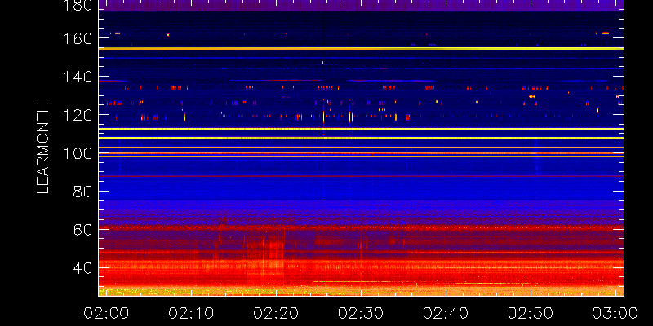The width and height of the screenshot is (653, 326).
Task: Click the 80 frequency axis label
Action: 82,192
